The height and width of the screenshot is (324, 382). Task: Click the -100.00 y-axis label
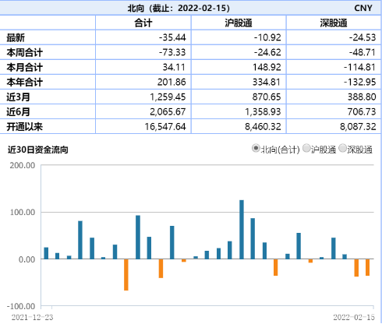pos(21,306)
